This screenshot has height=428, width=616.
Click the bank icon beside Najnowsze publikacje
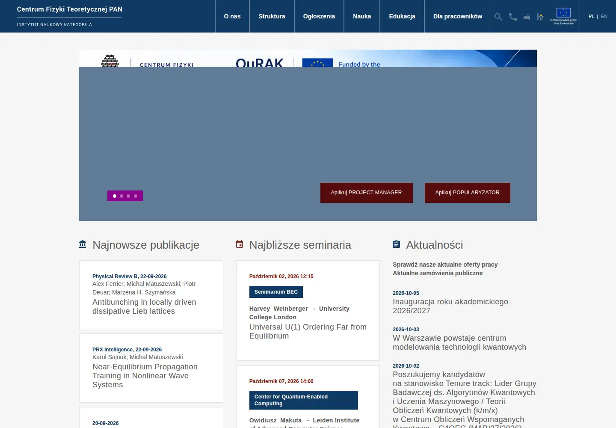83,244
